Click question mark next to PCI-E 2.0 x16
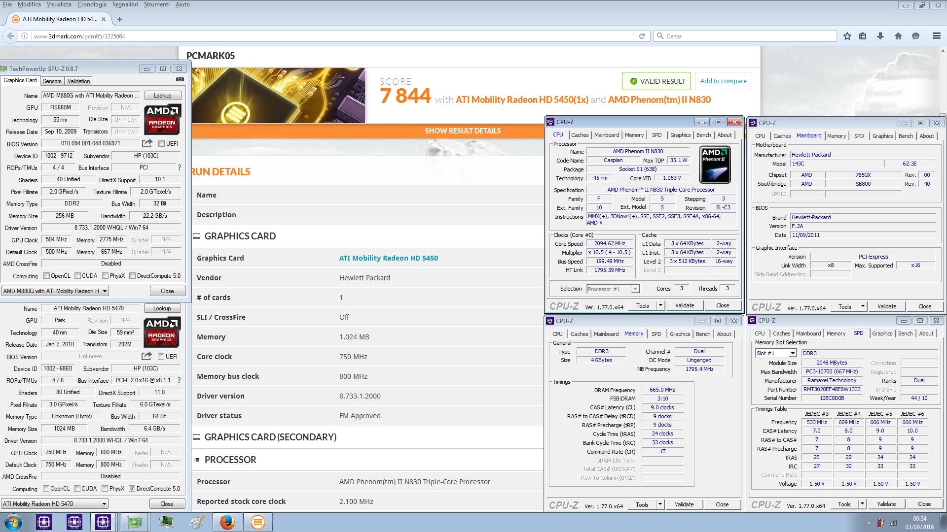The image size is (947, 532). tap(179, 380)
